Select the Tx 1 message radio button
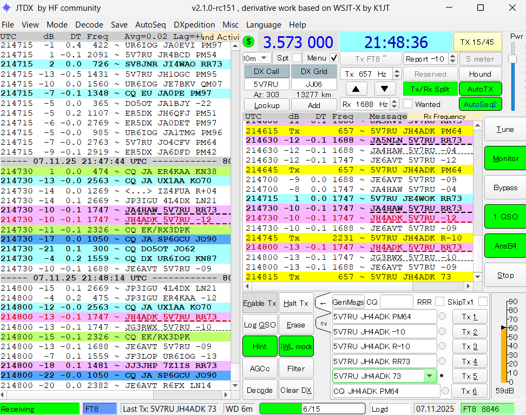 [442, 317]
